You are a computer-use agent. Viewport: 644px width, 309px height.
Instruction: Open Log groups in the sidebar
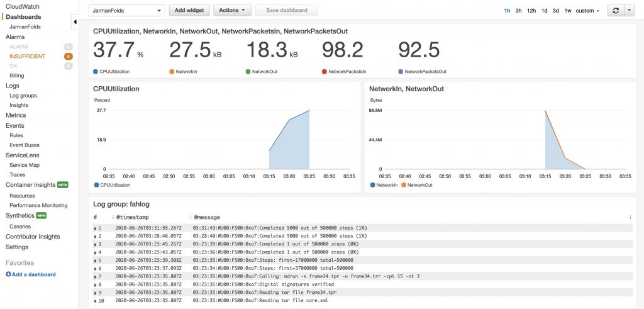pyautogui.click(x=23, y=95)
